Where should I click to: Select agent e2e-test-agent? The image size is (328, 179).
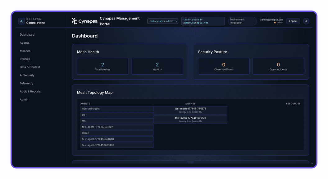click(x=117, y=109)
